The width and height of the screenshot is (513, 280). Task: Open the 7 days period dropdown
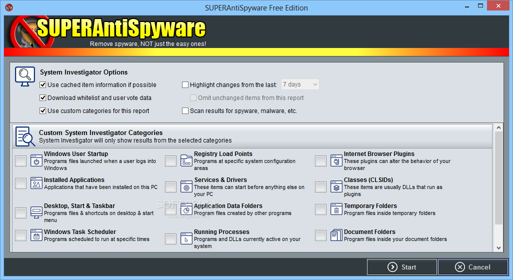[x=300, y=84]
